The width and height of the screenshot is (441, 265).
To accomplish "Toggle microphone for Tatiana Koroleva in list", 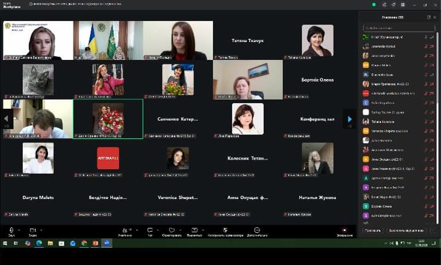I will (426, 122).
